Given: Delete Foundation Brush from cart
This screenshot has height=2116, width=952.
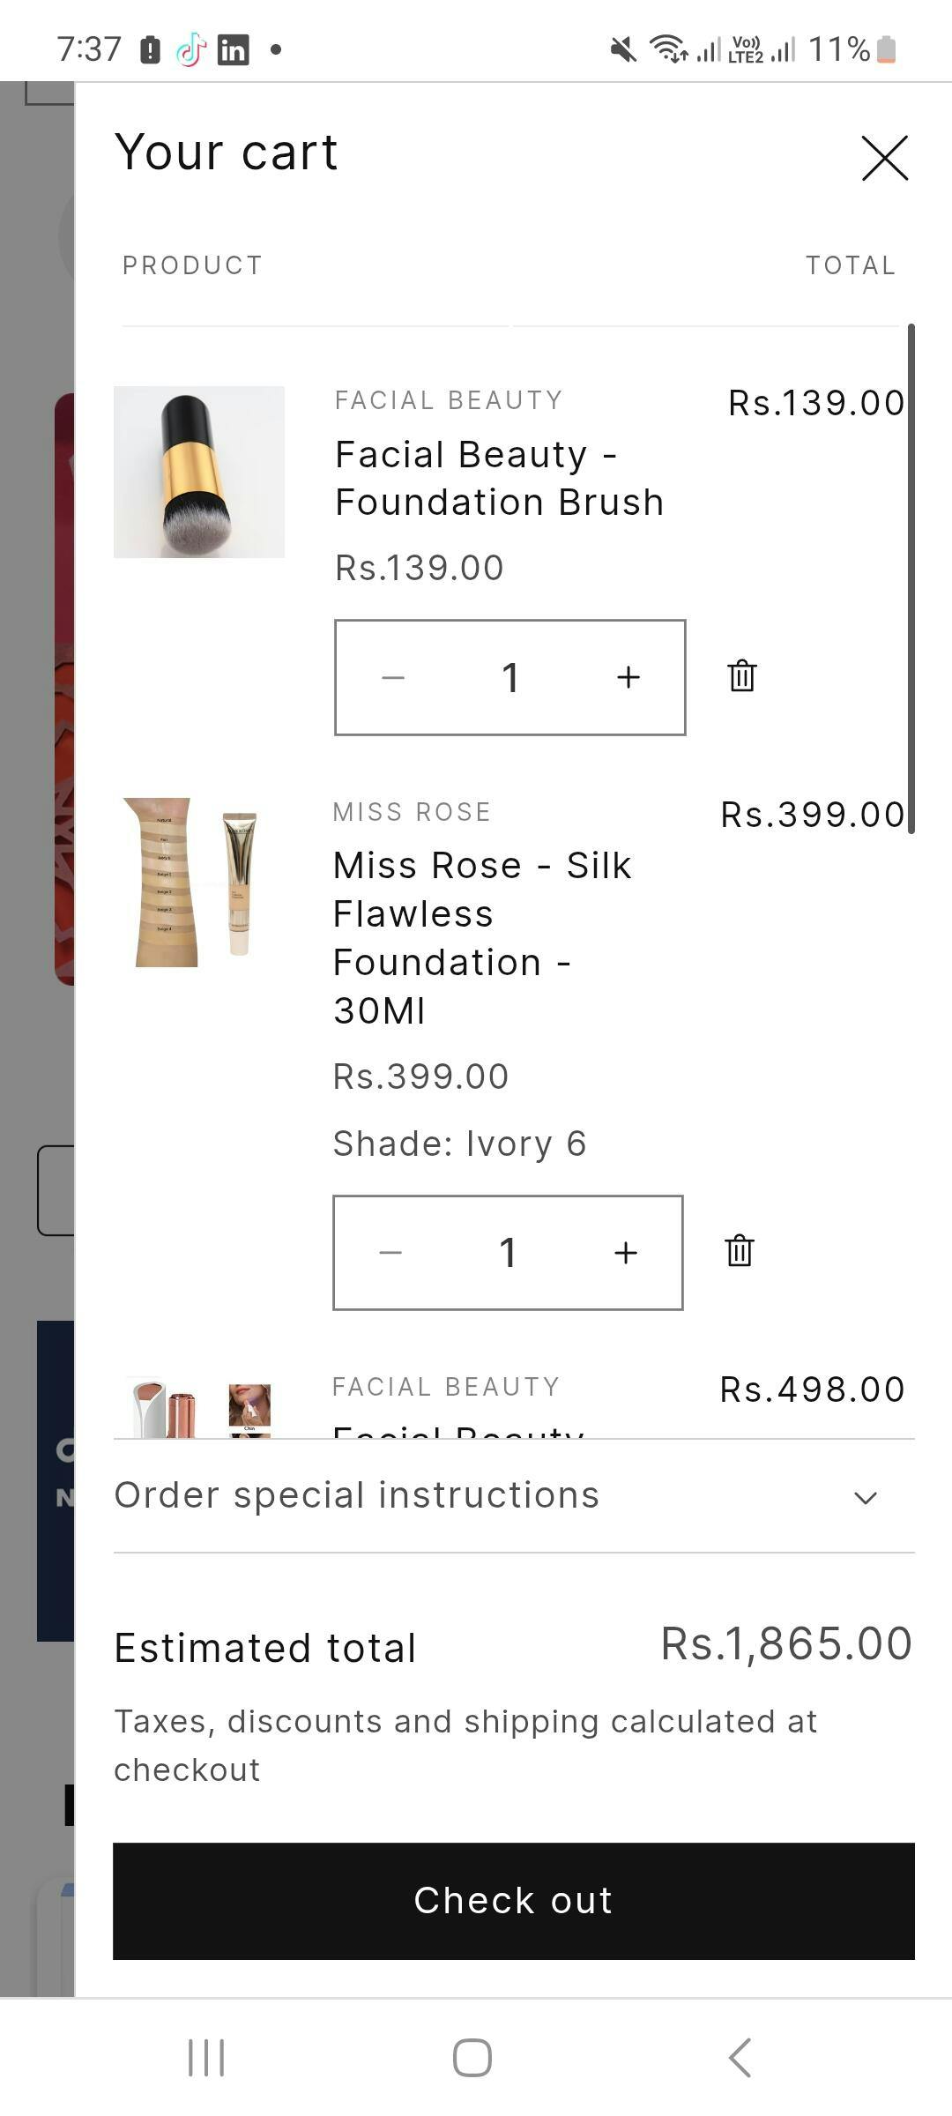Looking at the screenshot, I should (742, 676).
